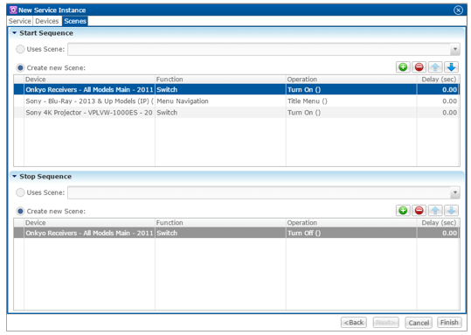Select Create new Scene radio in Start Sequence
Screen dimensions: 471x335
click(20, 68)
